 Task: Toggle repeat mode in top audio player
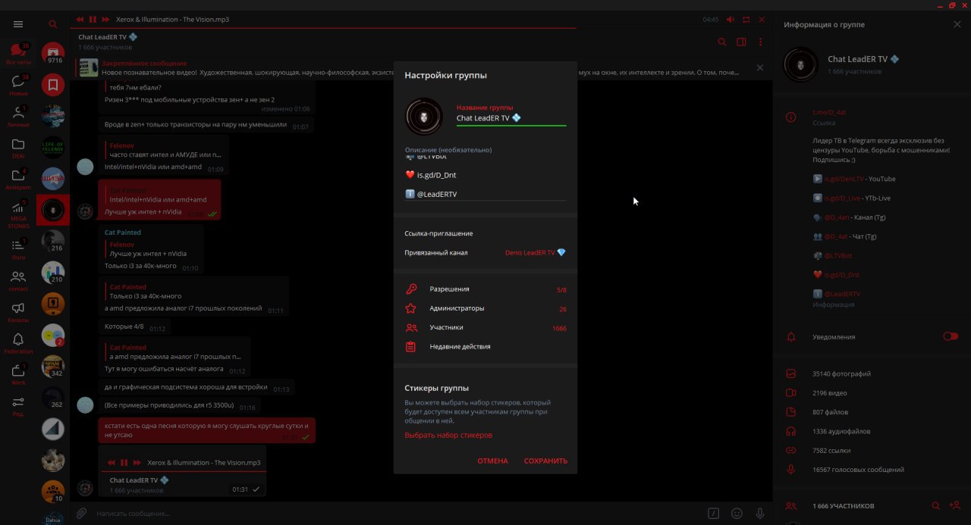[x=746, y=20]
